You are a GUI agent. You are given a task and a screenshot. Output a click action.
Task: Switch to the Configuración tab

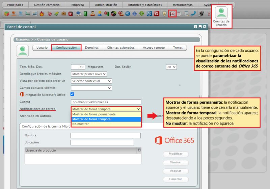coord(66,48)
